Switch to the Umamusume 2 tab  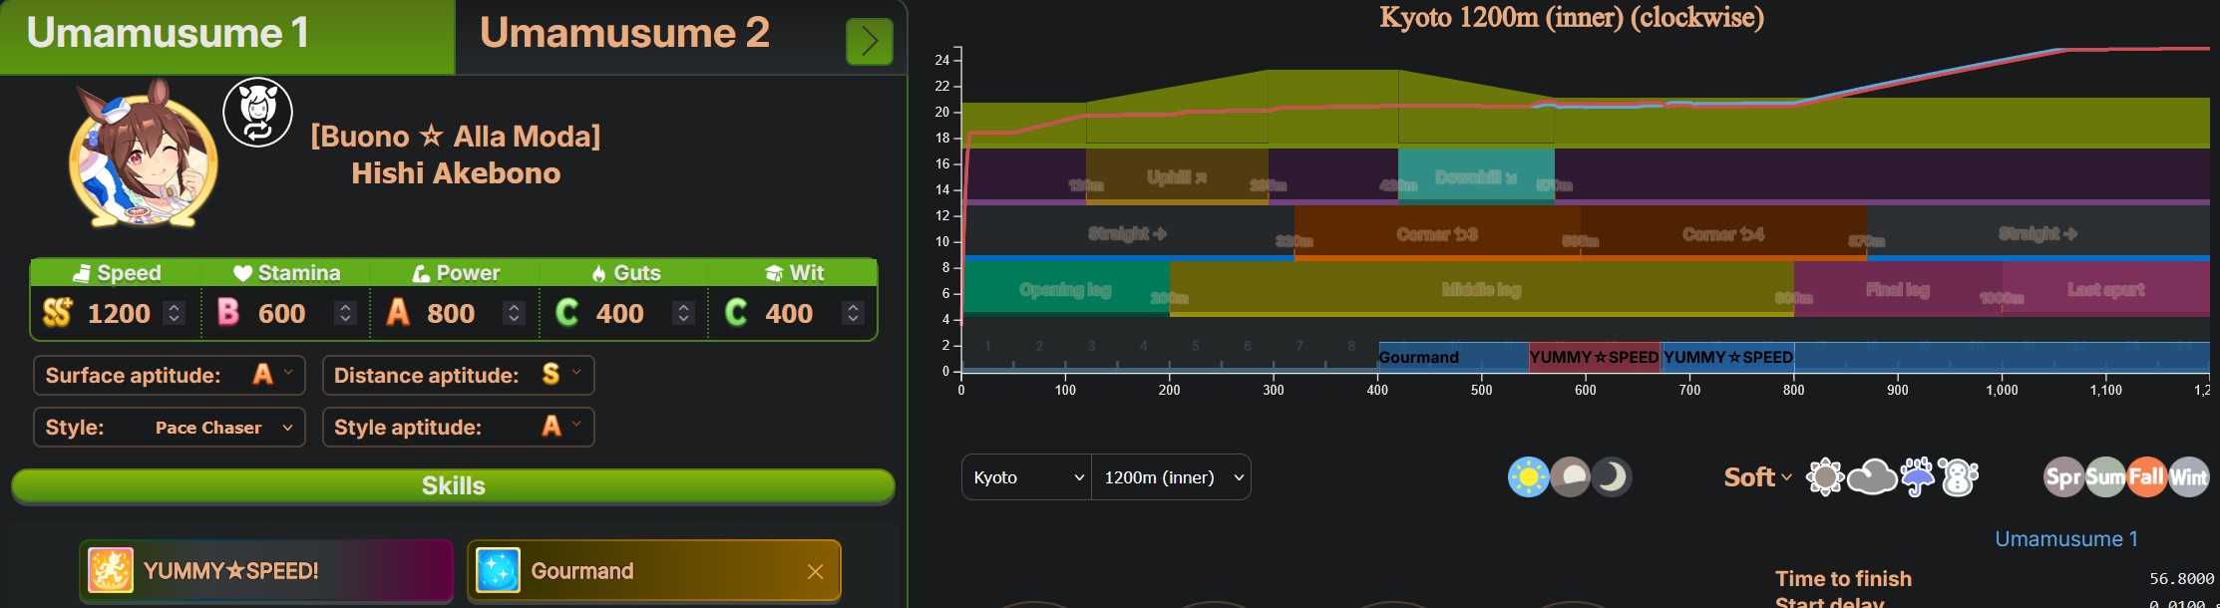[624, 34]
